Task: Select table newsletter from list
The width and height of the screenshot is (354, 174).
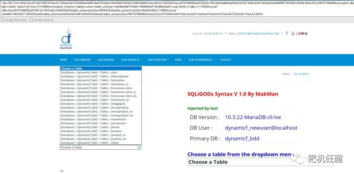Action: click(101, 119)
